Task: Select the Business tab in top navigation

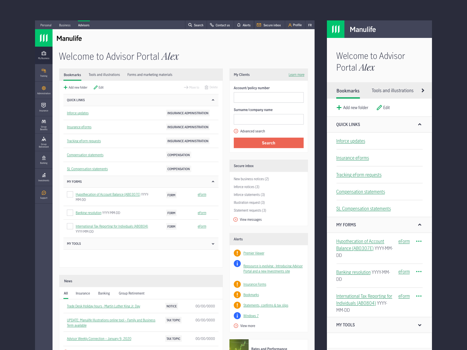Action: (x=65, y=25)
